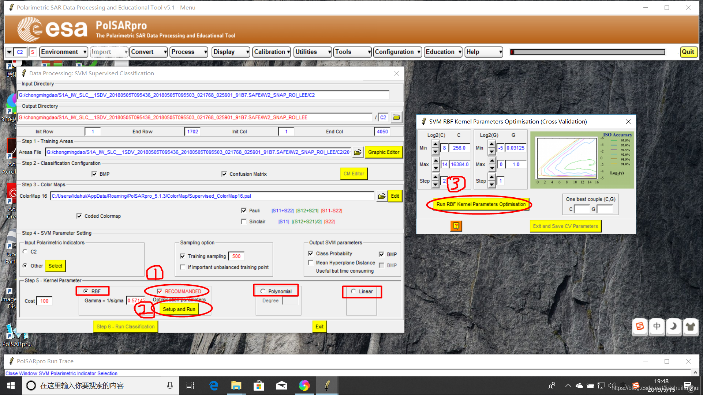Screen dimensions: 703x395
Task: Click People icon in system tray
Action: coord(552,385)
